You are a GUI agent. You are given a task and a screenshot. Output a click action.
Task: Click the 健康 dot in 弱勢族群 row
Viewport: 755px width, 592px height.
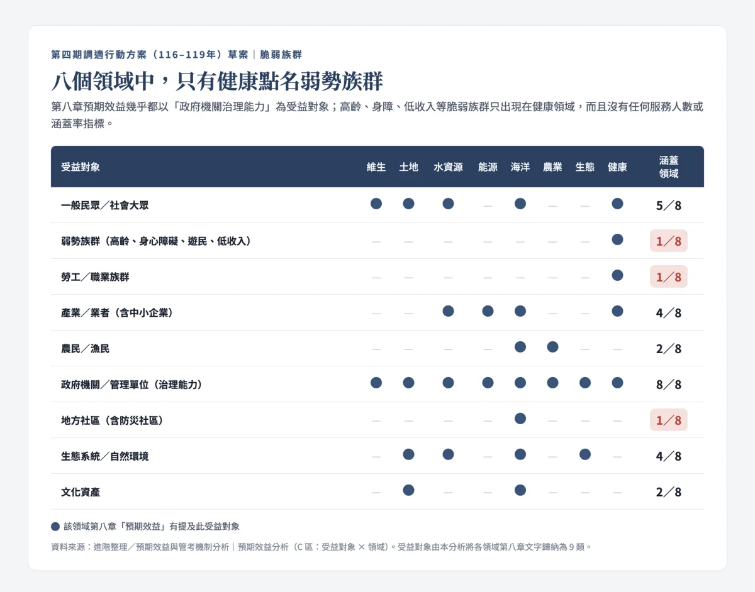point(617,239)
